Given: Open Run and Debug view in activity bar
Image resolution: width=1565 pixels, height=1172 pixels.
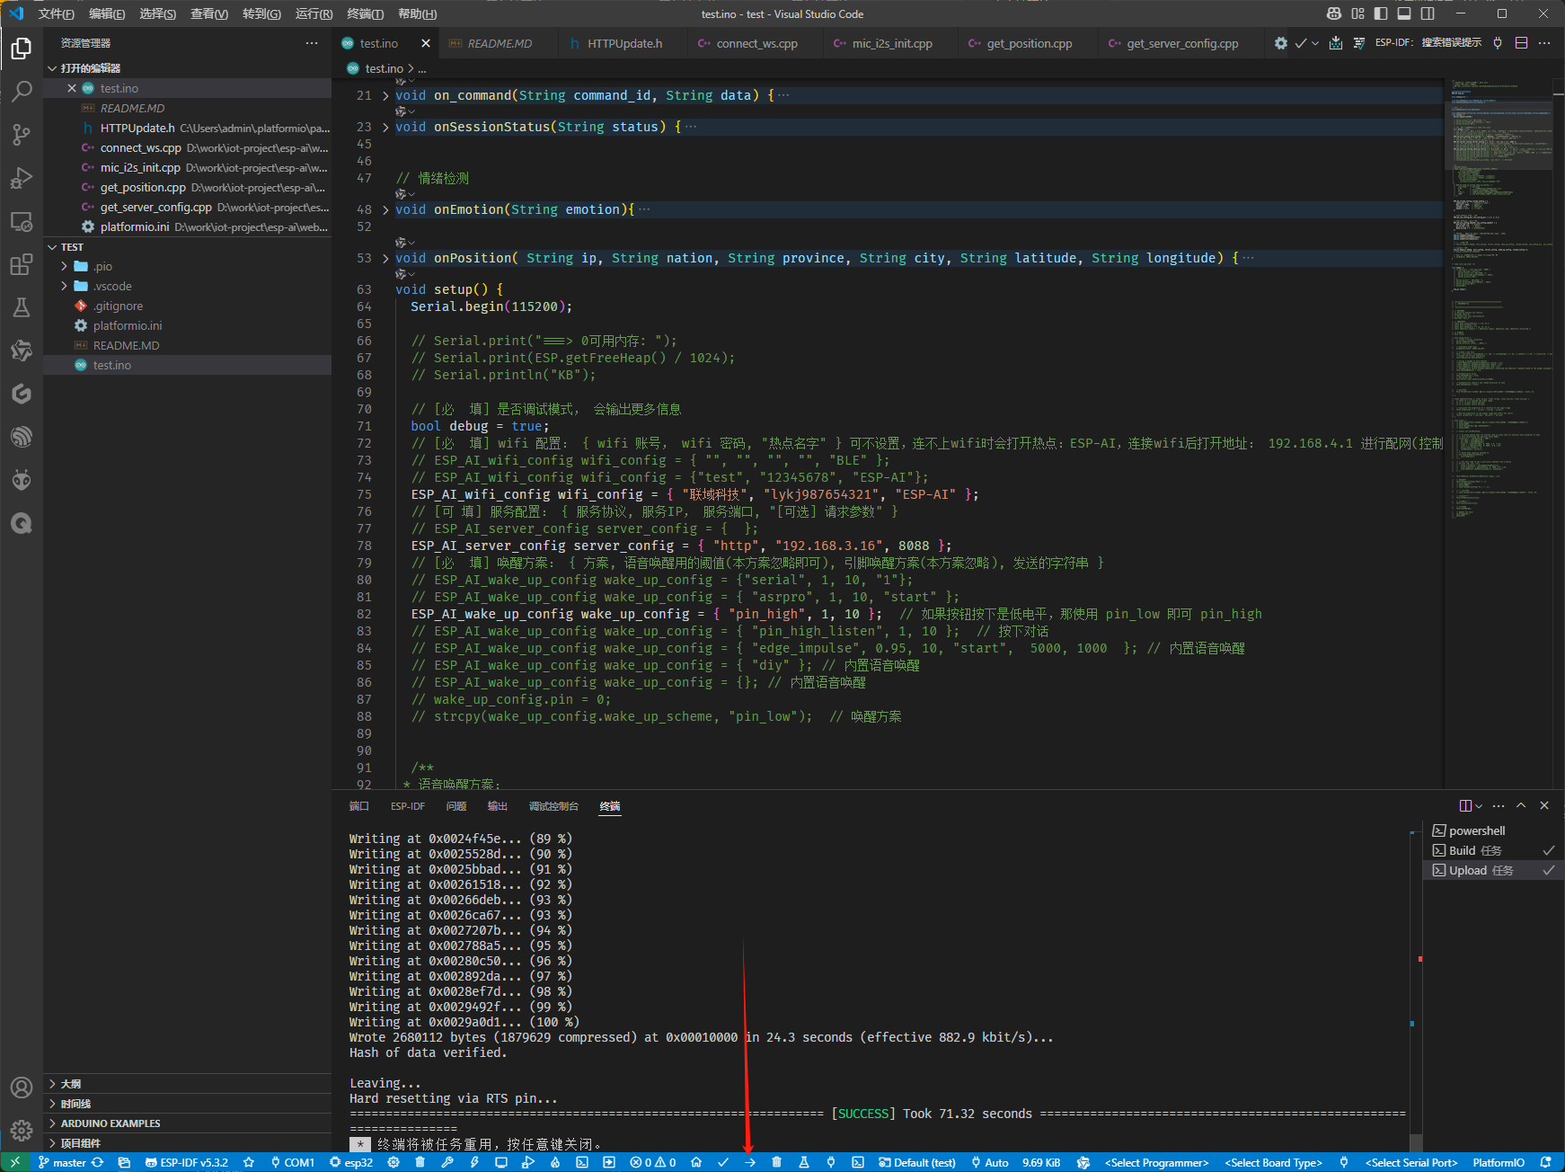Looking at the screenshot, I should [22, 178].
